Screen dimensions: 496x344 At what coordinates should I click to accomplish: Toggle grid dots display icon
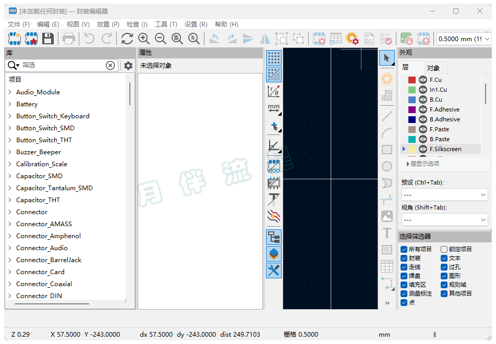coord(274,58)
